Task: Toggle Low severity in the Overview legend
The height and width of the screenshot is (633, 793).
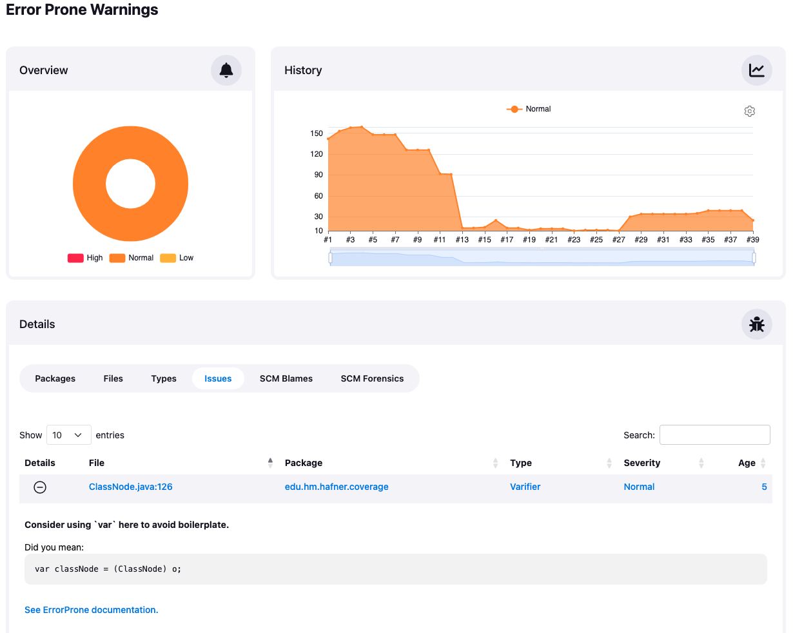Action: click(x=176, y=258)
